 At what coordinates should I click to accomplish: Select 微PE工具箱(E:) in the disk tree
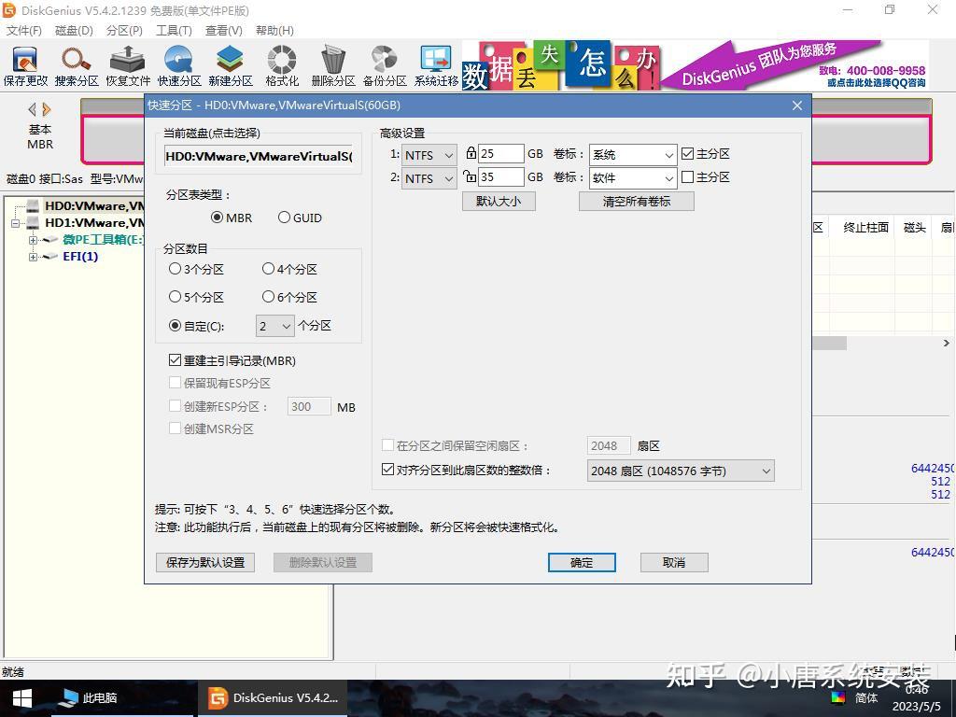[103, 240]
